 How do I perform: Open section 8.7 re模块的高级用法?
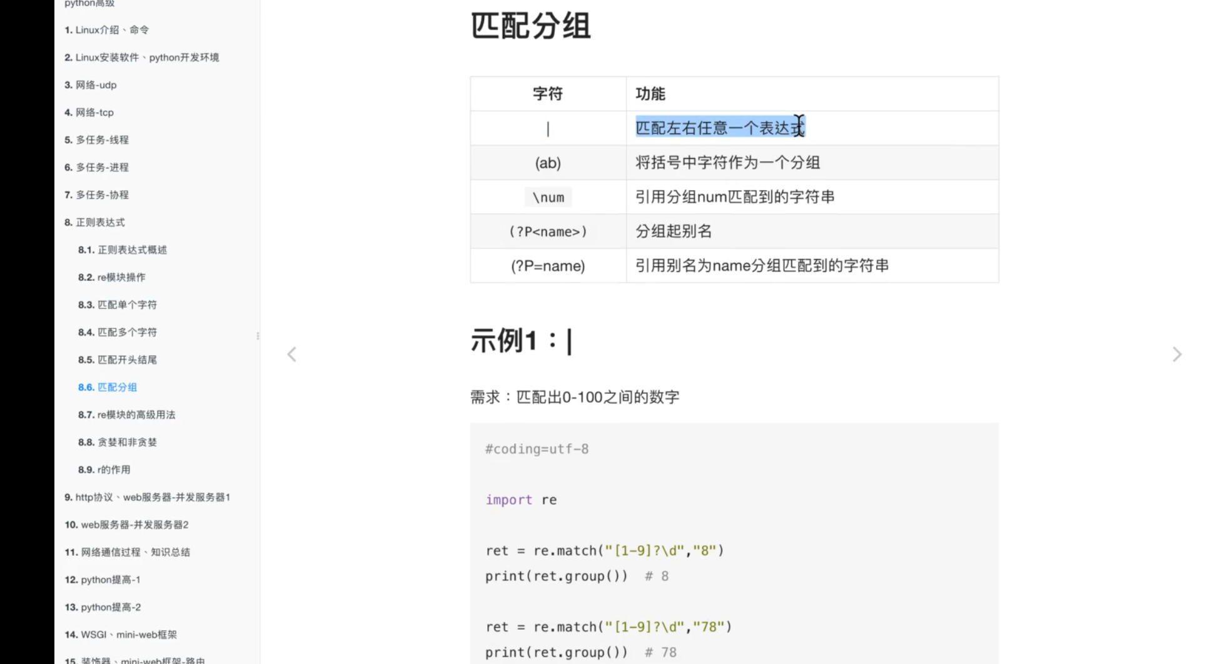(127, 415)
